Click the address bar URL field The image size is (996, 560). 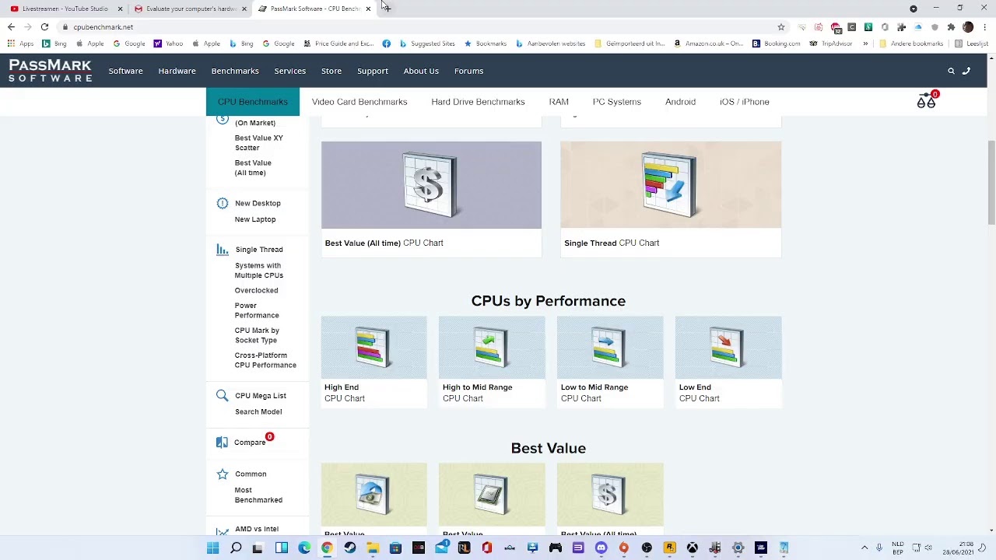pos(420,27)
